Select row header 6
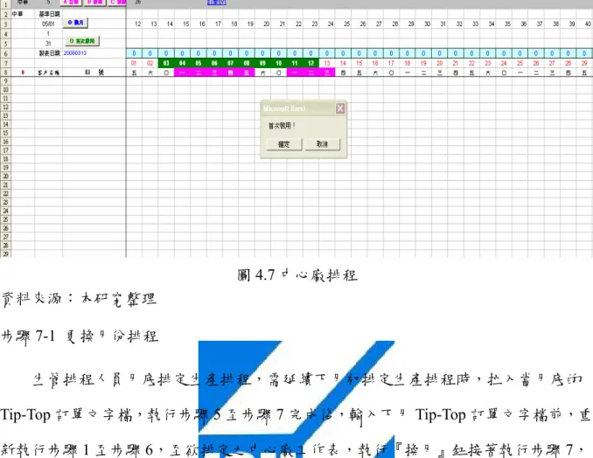The height and width of the screenshot is (458, 593). click(x=5, y=53)
